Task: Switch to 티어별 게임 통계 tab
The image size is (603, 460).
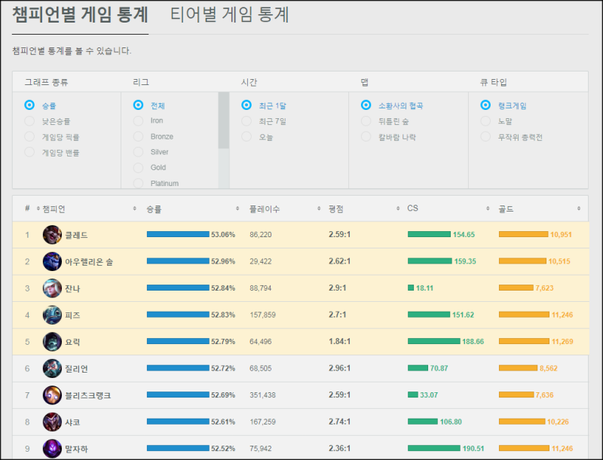Action: tap(230, 15)
